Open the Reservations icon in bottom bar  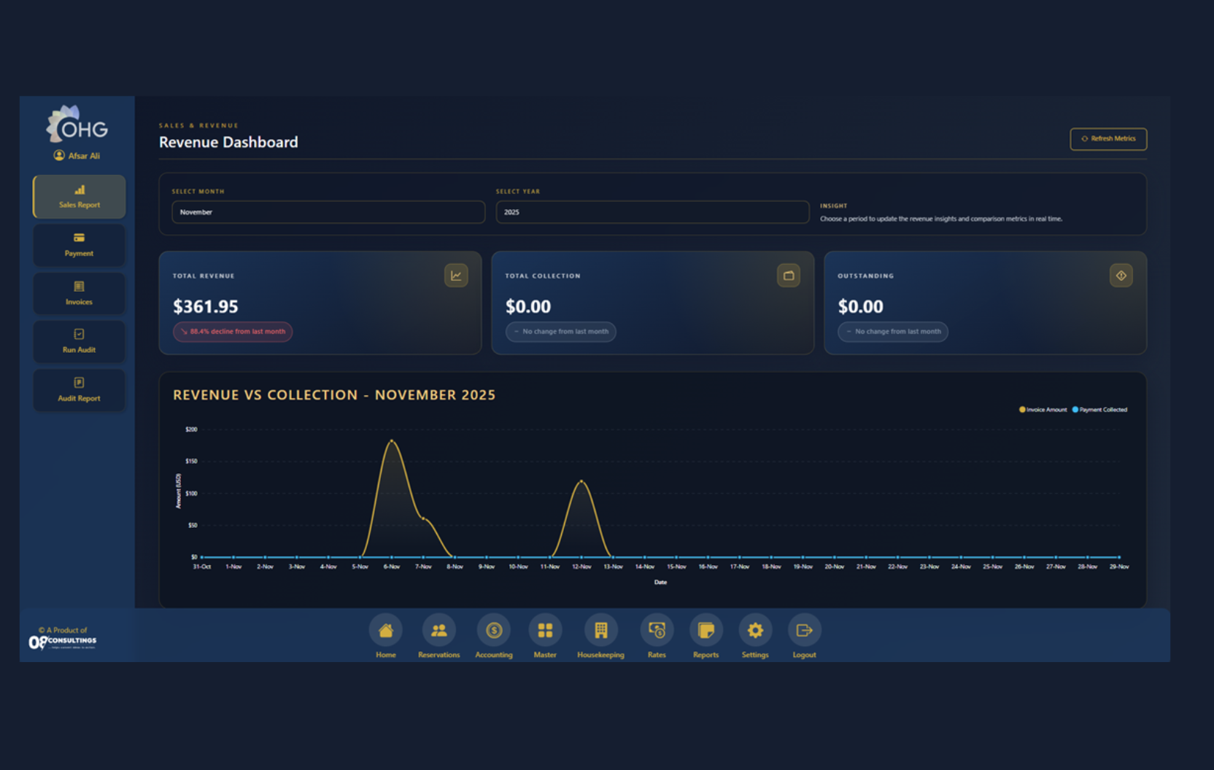click(438, 631)
